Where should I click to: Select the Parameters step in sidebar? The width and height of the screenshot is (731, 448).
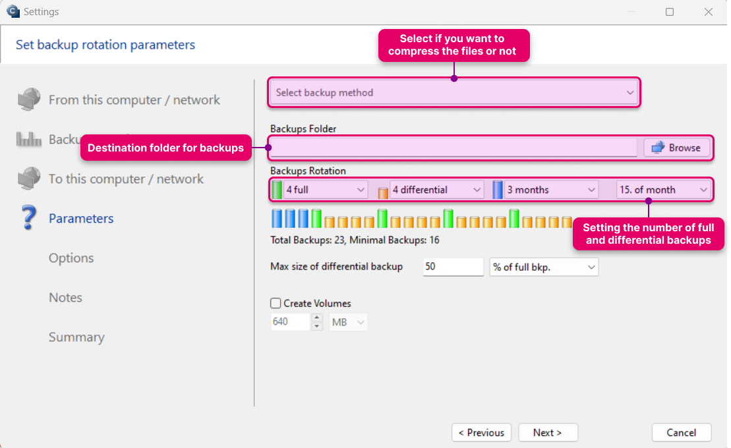click(81, 218)
